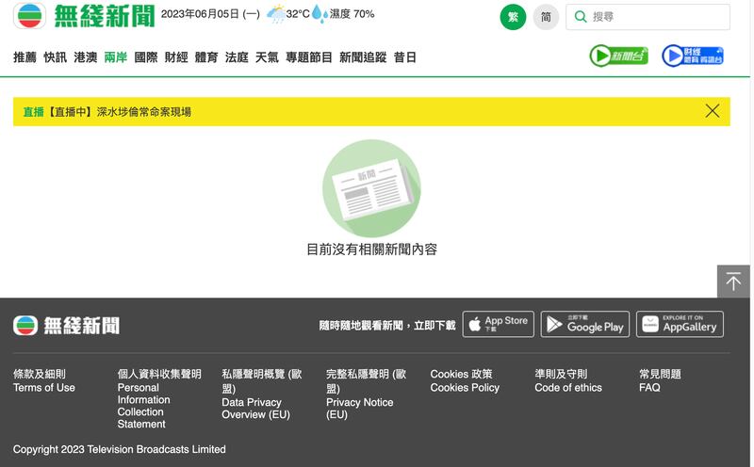Go to the 天氣 section
The image size is (754, 467).
(x=267, y=57)
